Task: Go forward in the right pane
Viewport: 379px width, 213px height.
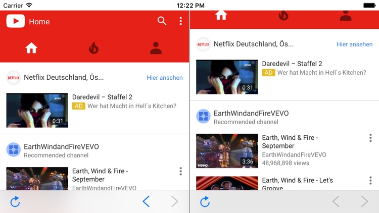Action: [364, 201]
